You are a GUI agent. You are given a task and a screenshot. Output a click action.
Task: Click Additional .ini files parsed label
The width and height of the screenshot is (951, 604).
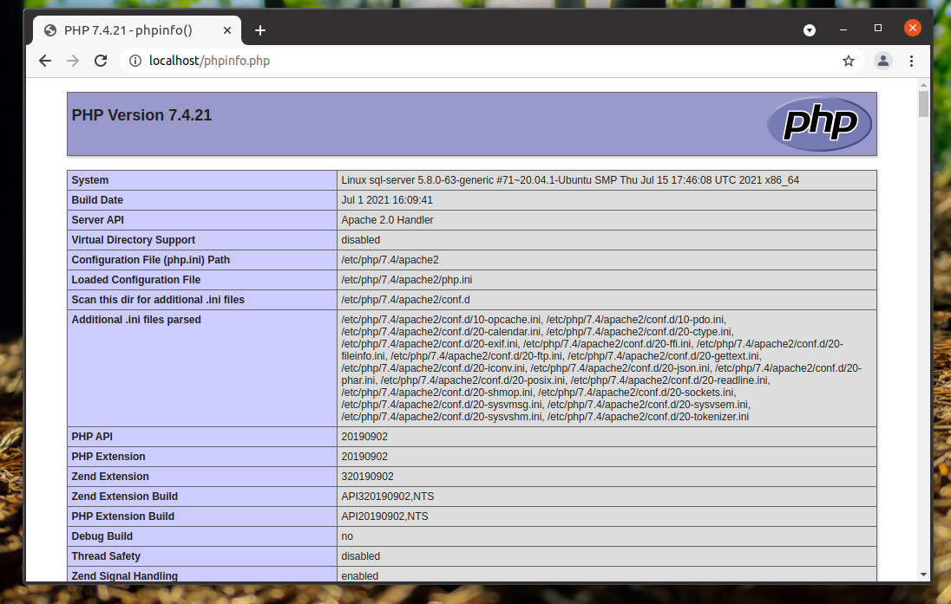tap(136, 320)
